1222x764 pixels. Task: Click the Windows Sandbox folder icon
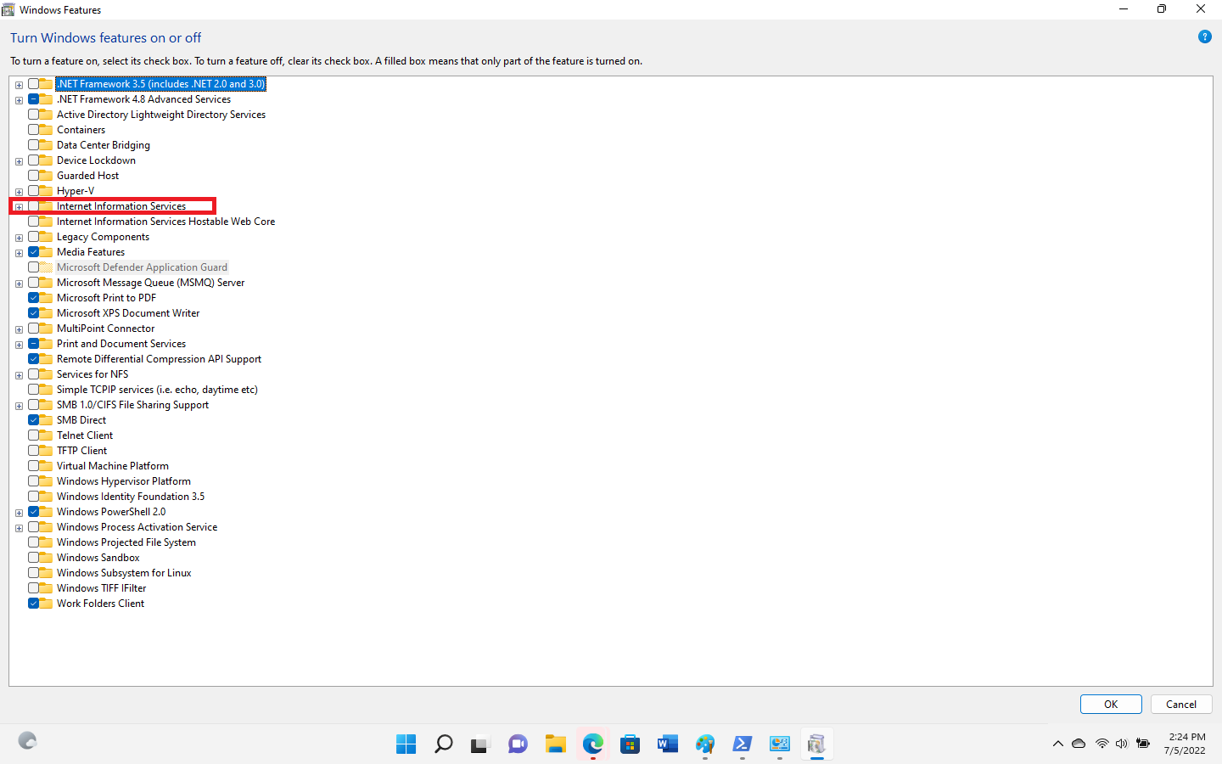46,558
